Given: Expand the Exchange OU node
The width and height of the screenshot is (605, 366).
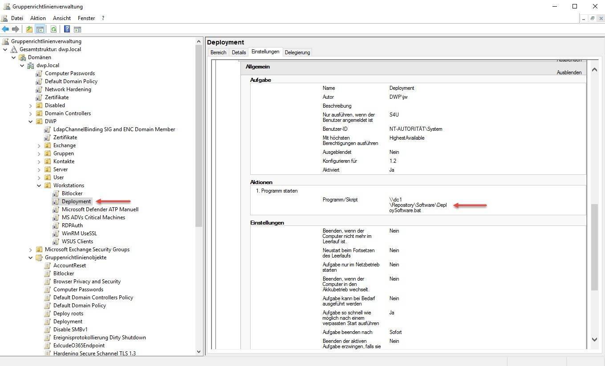Looking at the screenshot, I should 39,145.
